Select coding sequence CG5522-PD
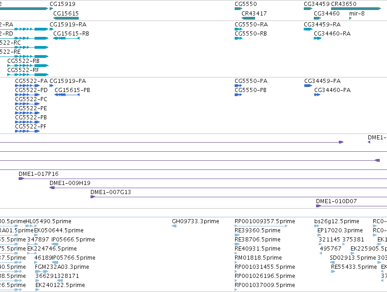Image resolution: width=387 pixels, height=292 pixels. (x=31, y=90)
